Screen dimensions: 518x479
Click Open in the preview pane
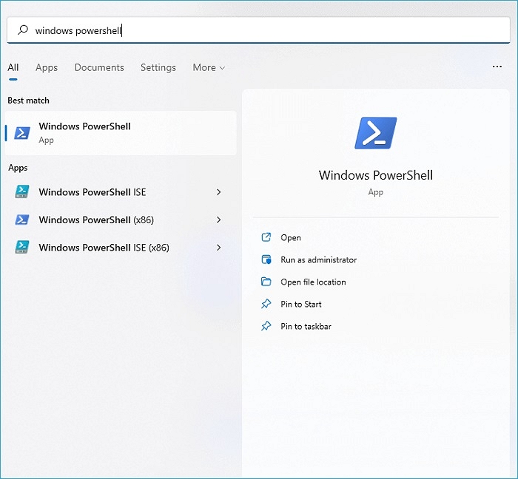point(291,238)
